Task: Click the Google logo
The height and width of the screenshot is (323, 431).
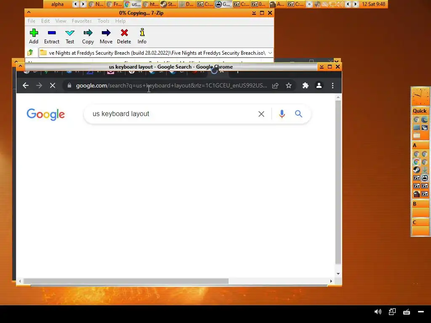Action: coord(45,114)
